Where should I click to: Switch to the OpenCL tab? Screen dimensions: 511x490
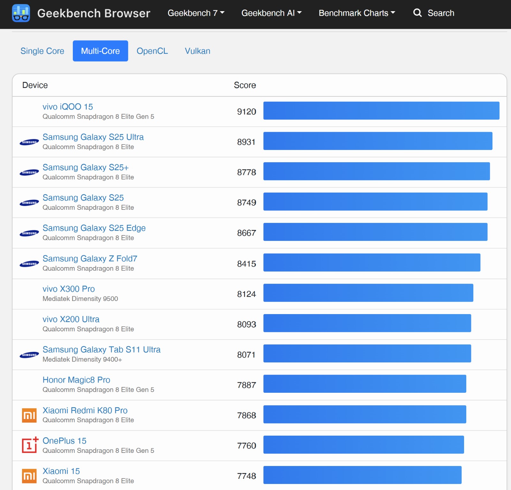[152, 51]
